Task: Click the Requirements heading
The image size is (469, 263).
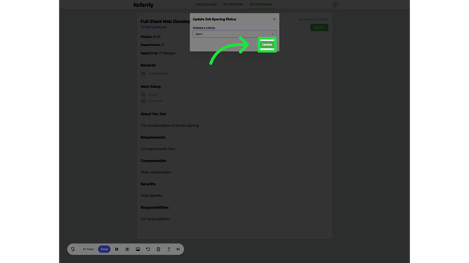Action: [x=153, y=138]
